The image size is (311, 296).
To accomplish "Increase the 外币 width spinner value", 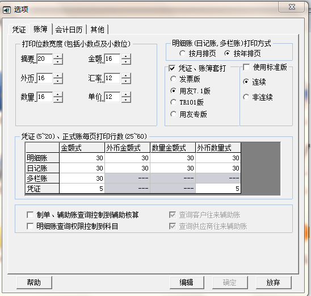I will click(58, 76).
